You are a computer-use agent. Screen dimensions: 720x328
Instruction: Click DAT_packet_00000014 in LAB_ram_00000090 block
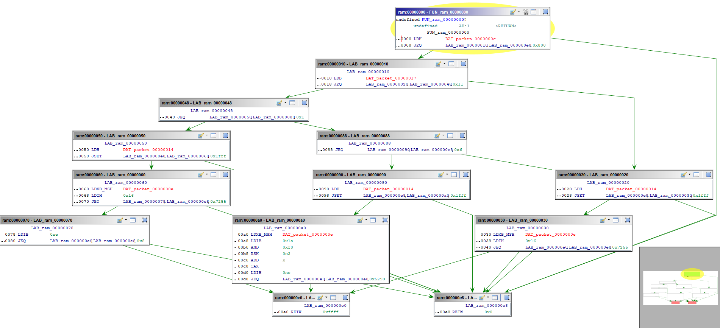(388, 189)
